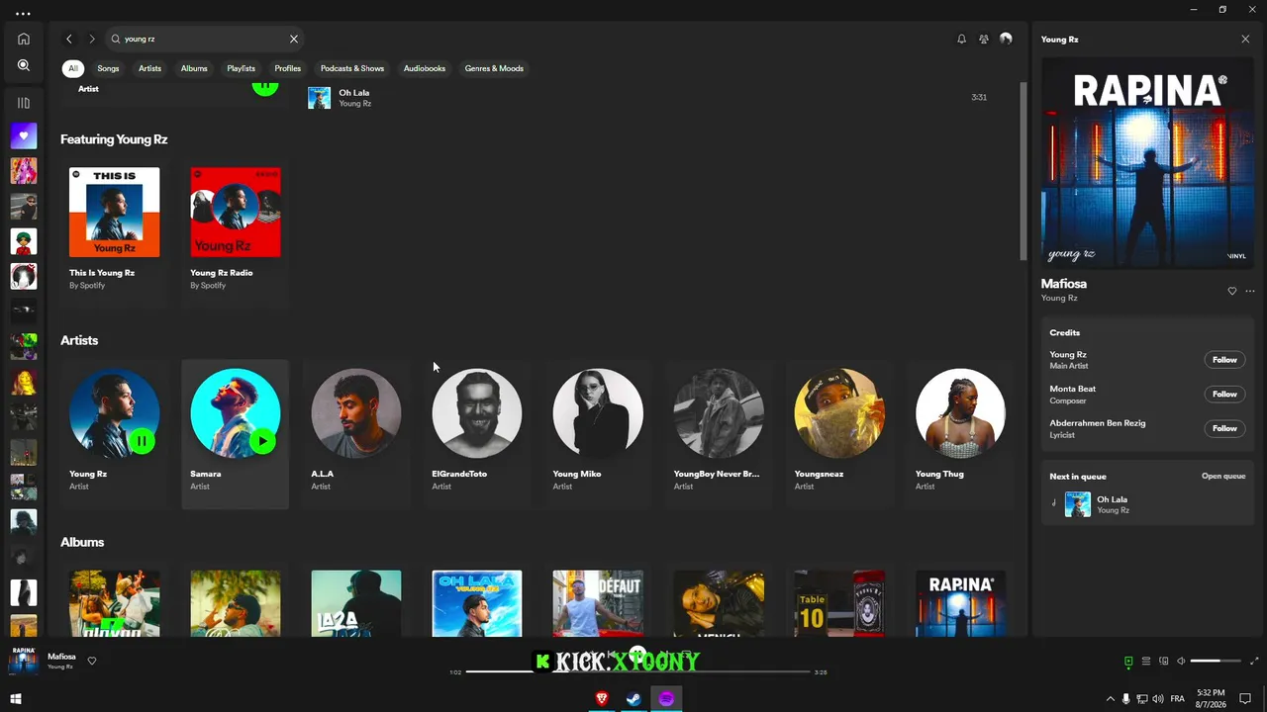1267x712 pixels.
Task: Filter results by Songs
Action: click(x=108, y=68)
